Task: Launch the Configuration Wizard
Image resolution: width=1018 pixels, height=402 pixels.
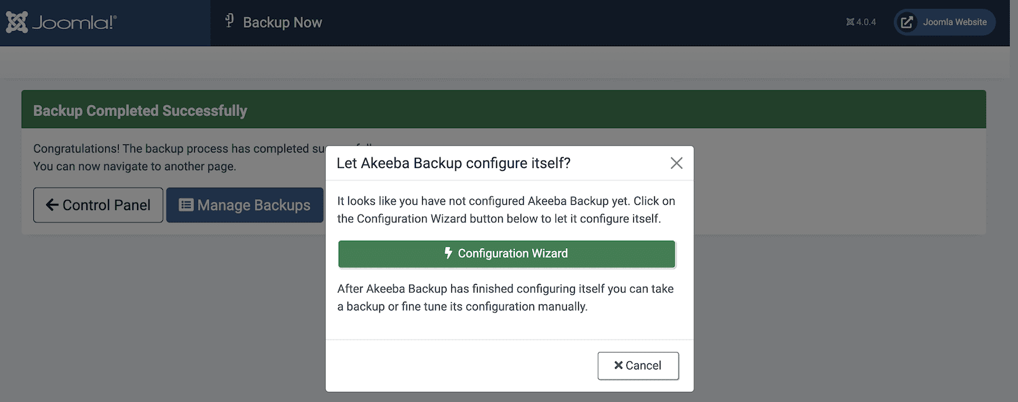Action: click(x=507, y=254)
